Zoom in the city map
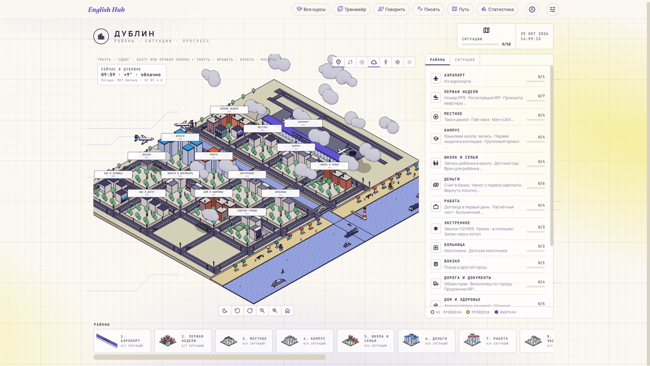This screenshot has width=650, height=366. [x=275, y=311]
